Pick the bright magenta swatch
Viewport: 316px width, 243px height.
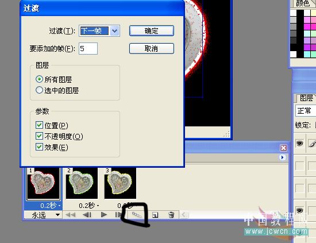307,27
